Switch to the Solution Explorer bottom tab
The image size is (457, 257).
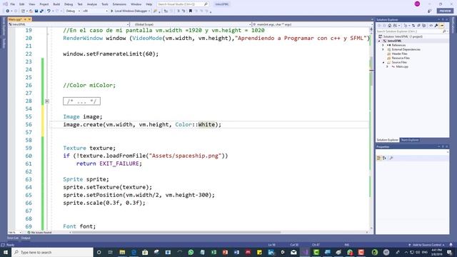(387, 140)
